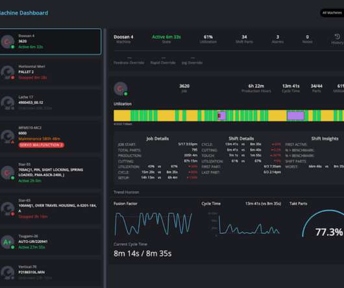344x288 pixels.
Task: Click the 13m 41s Cycle Time value
Action: click(291, 86)
